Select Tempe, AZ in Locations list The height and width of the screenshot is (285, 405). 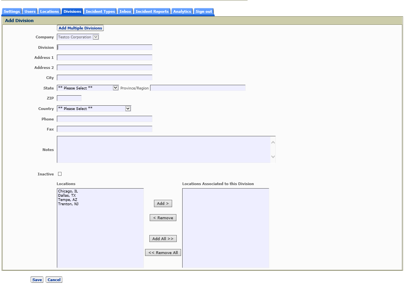pos(68,200)
